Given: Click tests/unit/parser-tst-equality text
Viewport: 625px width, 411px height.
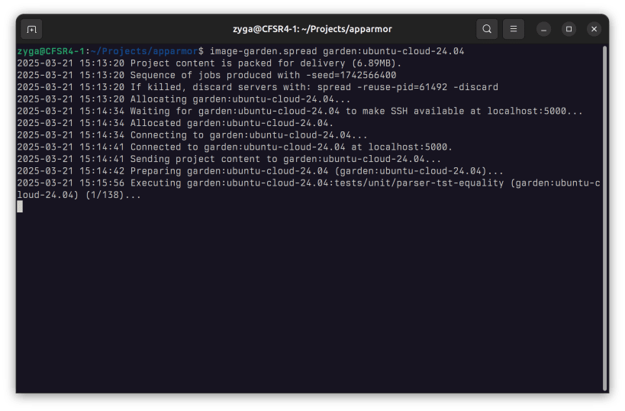Looking at the screenshot, I should point(419,183).
